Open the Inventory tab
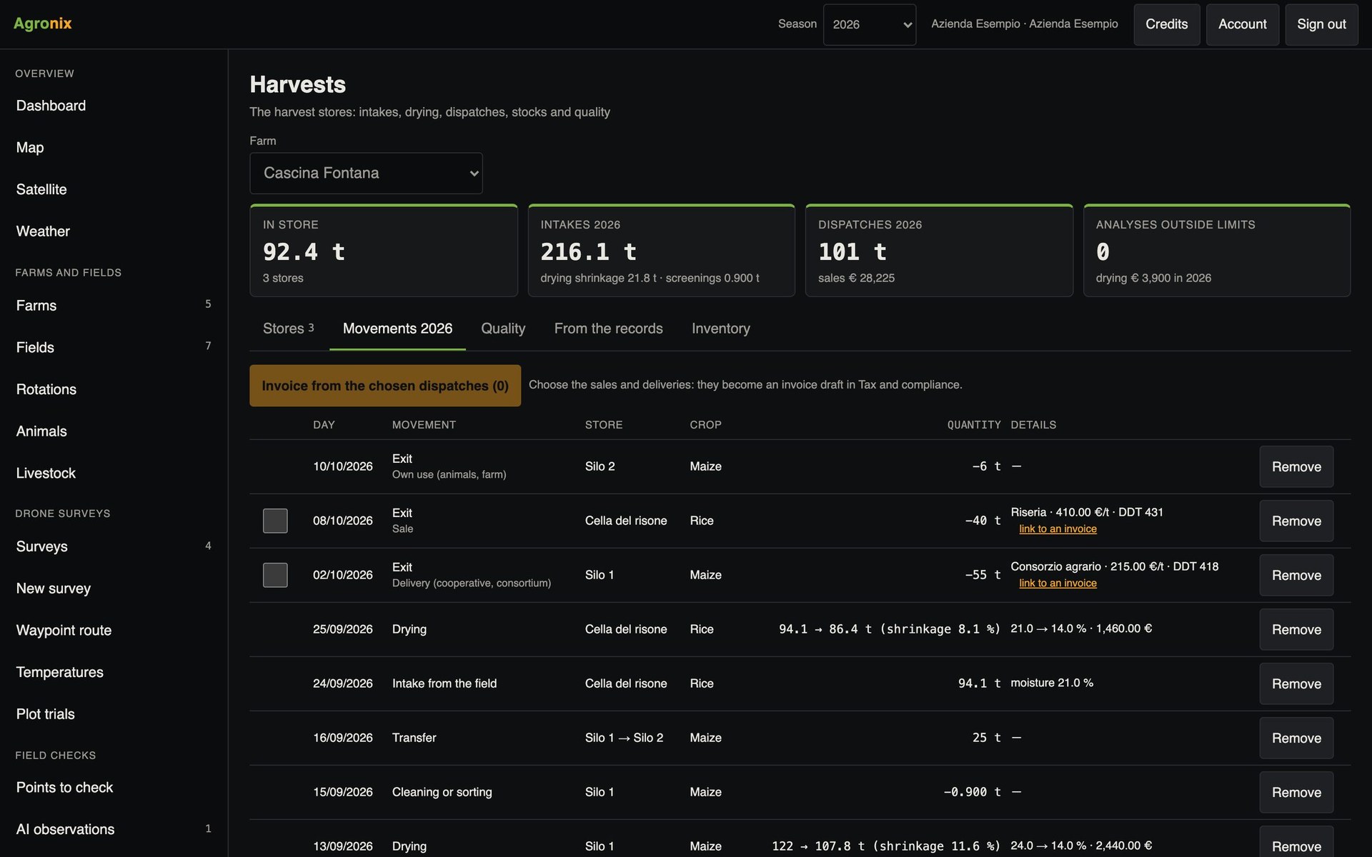The height and width of the screenshot is (857, 1372). [x=720, y=329]
